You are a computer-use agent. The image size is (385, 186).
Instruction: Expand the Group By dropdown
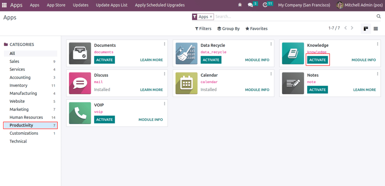point(228,28)
